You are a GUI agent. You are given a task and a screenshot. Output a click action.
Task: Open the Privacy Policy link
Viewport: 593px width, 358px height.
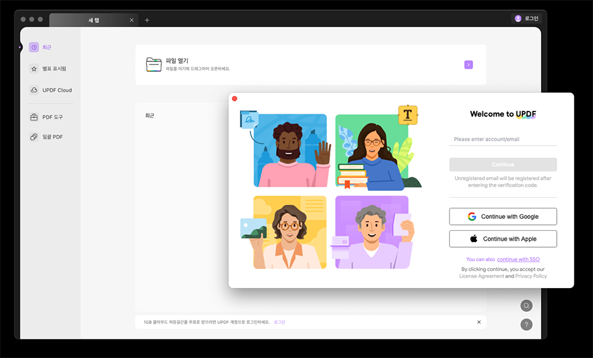click(x=531, y=276)
